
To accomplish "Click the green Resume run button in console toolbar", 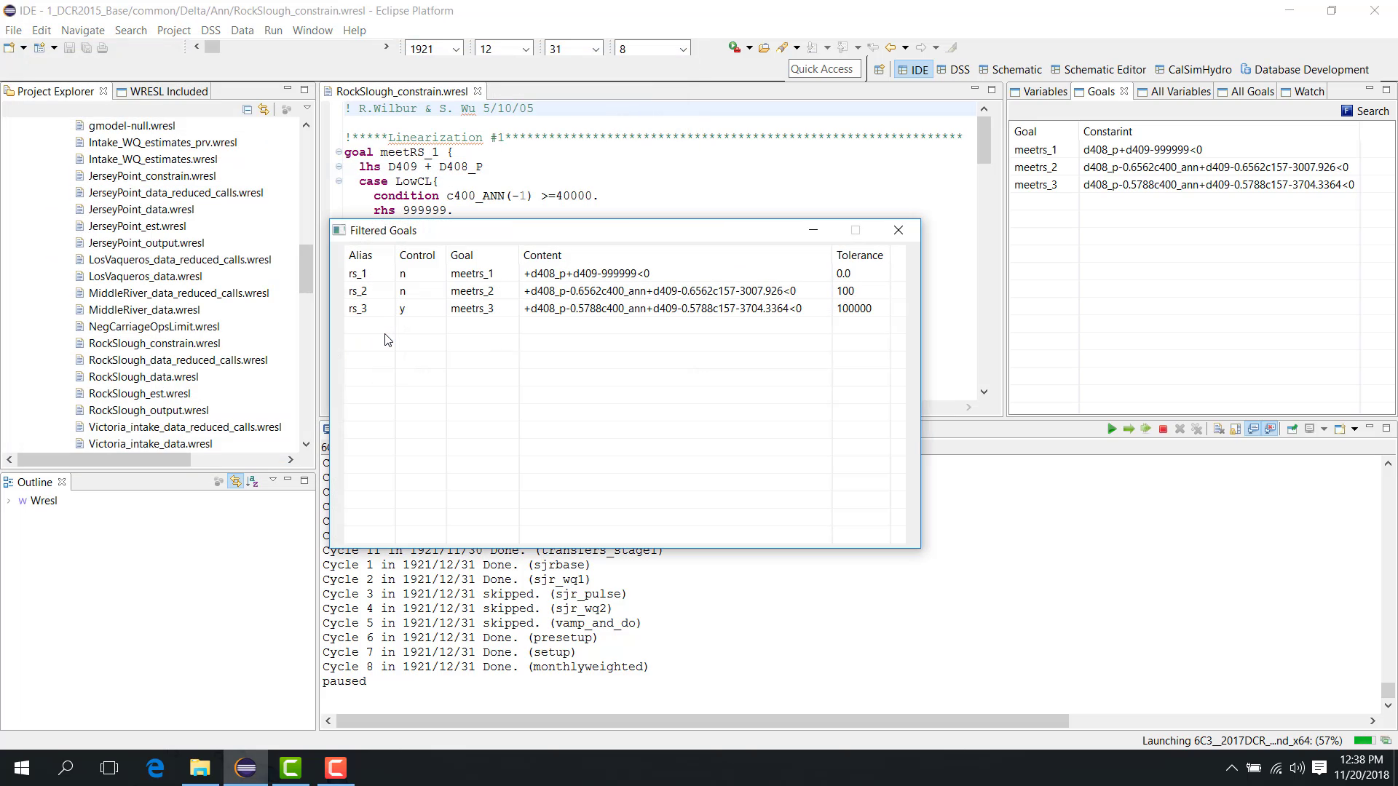I will pyautogui.click(x=1111, y=429).
